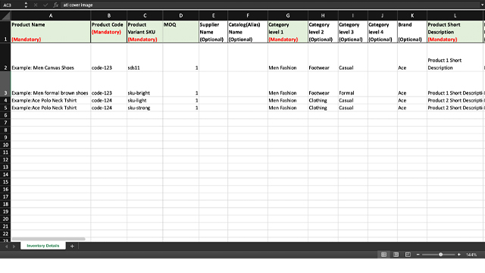Click the formula bar text 'ati cover image'
Screen dimensions: 485x273
(78, 5)
